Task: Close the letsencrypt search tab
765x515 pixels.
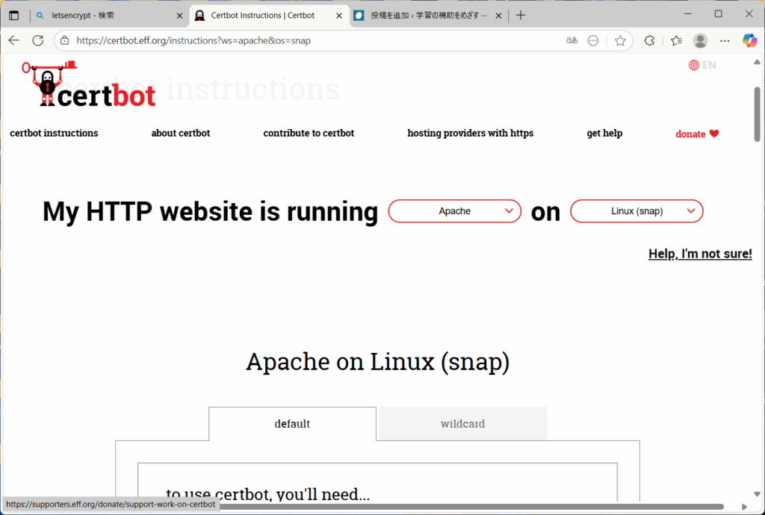Action: pos(179,16)
